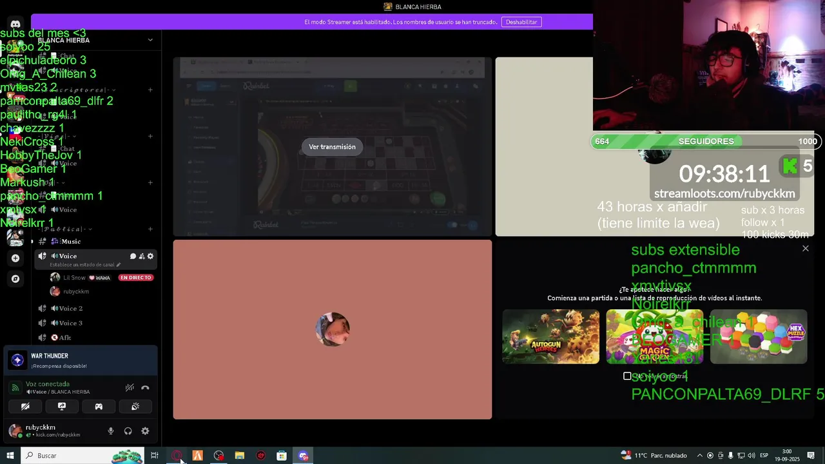The height and width of the screenshot is (464, 825).
Task: Check the don't show again checkbox
Action: click(x=627, y=376)
